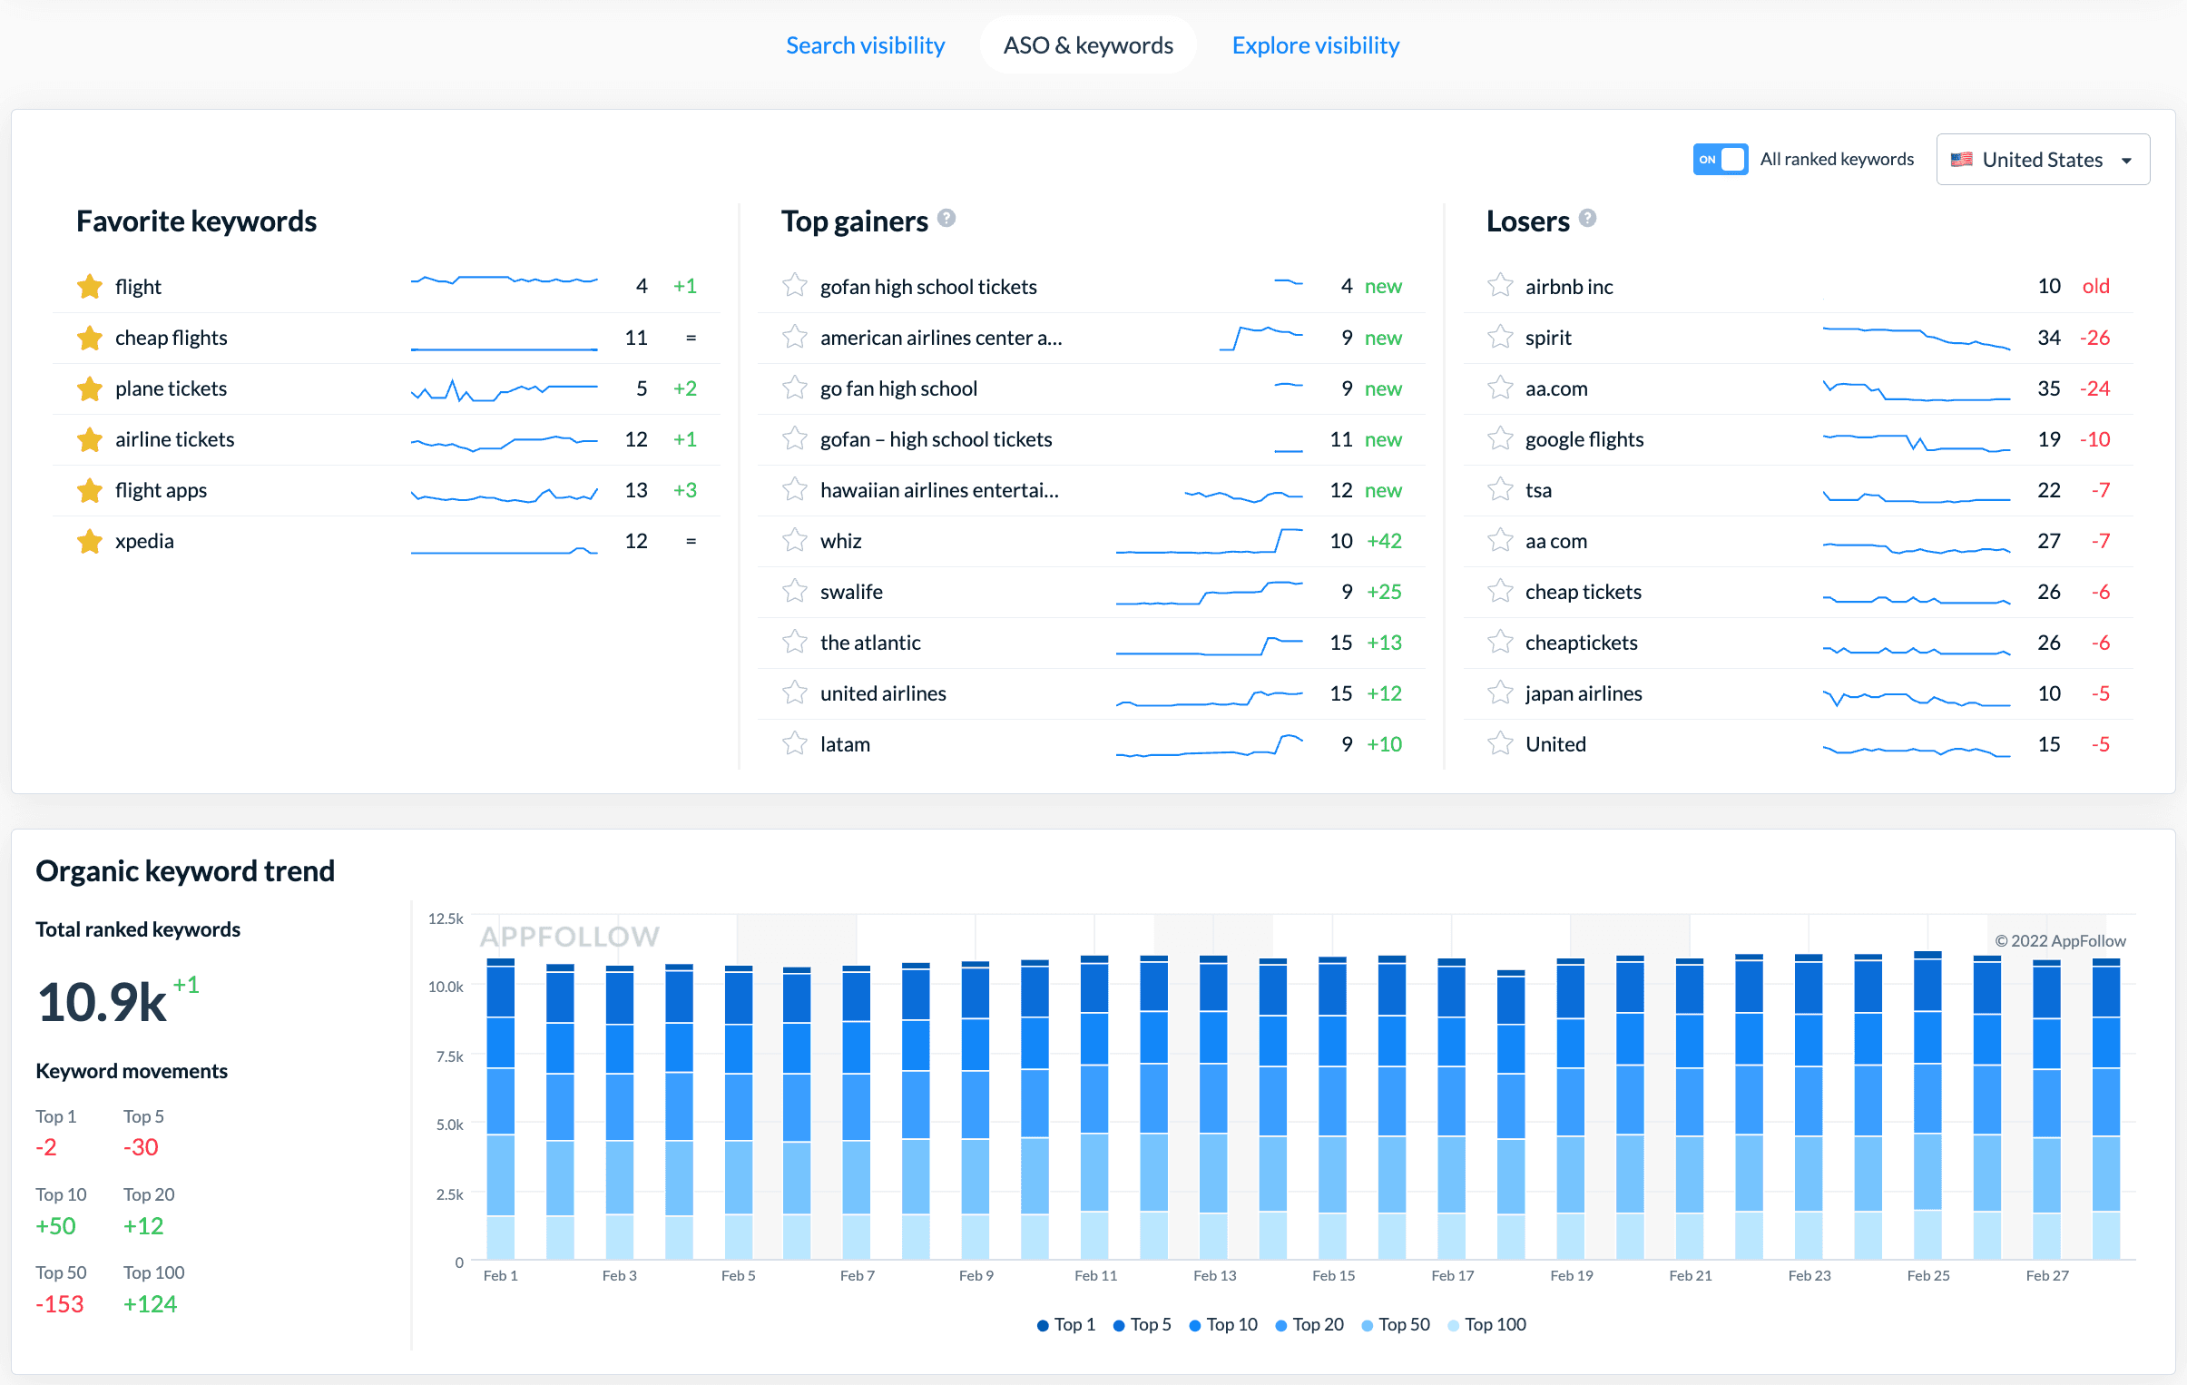The width and height of the screenshot is (2187, 1385).
Task: Switch to the 'Search visibility' tab
Action: [x=866, y=43]
